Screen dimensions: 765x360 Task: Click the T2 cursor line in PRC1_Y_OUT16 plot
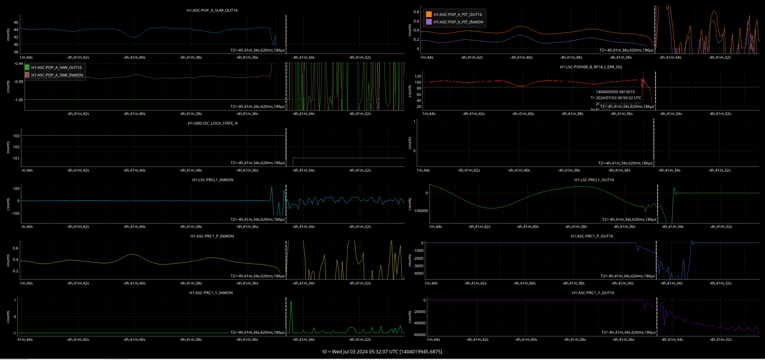pyautogui.click(x=657, y=317)
